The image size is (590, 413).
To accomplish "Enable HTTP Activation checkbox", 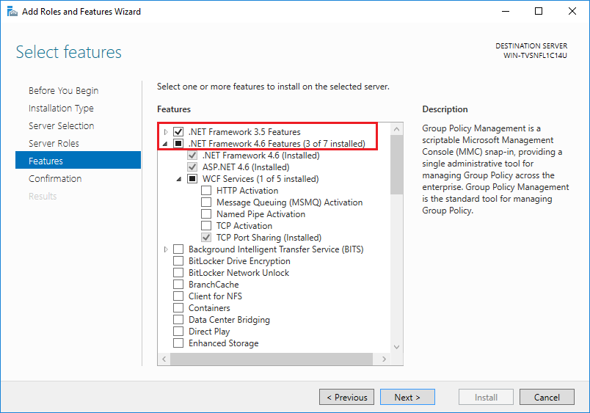I will pyautogui.click(x=206, y=191).
